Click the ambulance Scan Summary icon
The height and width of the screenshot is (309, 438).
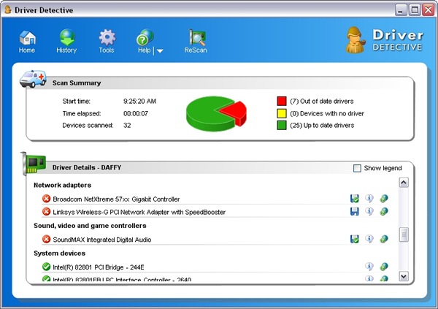click(33, 79)
